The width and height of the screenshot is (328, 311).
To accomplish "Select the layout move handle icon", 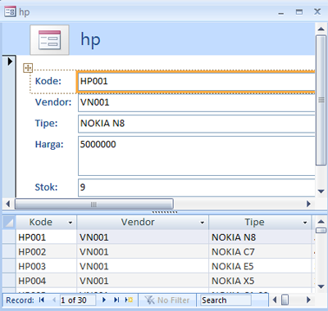I will pos(28,68).
